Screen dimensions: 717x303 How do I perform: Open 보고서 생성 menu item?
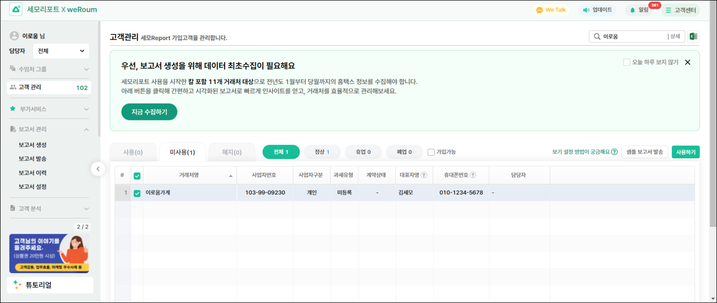click(32, 145)
